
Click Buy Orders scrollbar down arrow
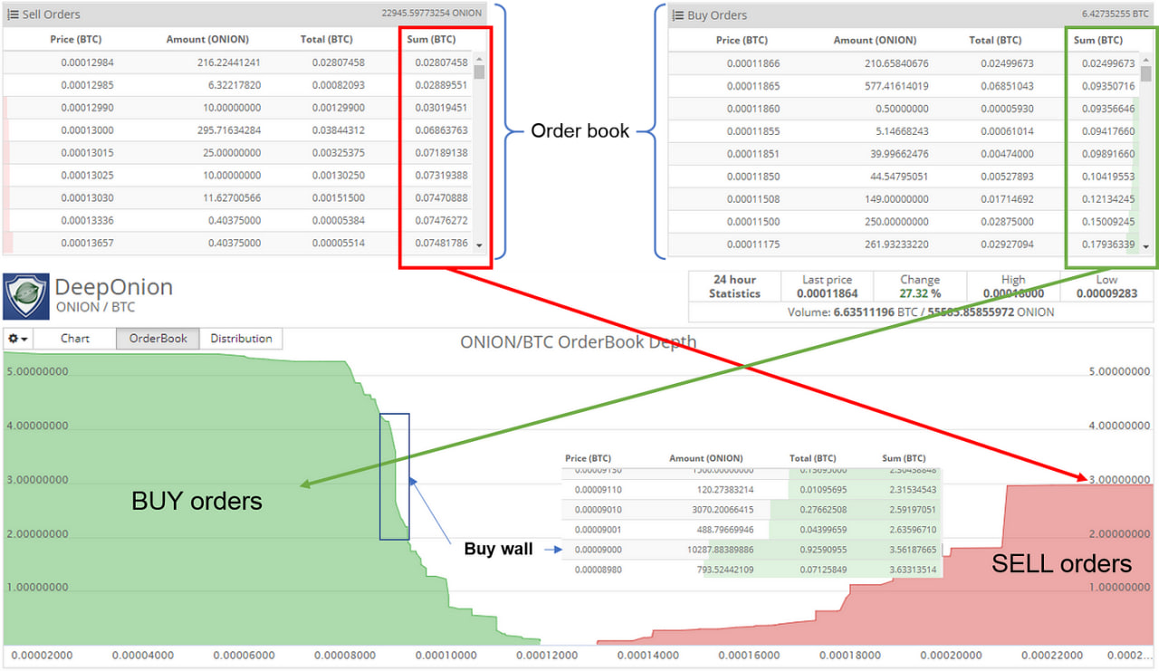1146,246
